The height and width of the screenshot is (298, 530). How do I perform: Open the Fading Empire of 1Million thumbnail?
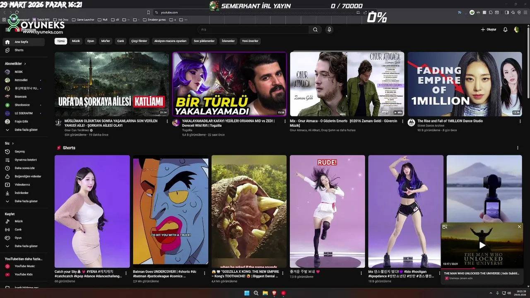click(465, 84)
